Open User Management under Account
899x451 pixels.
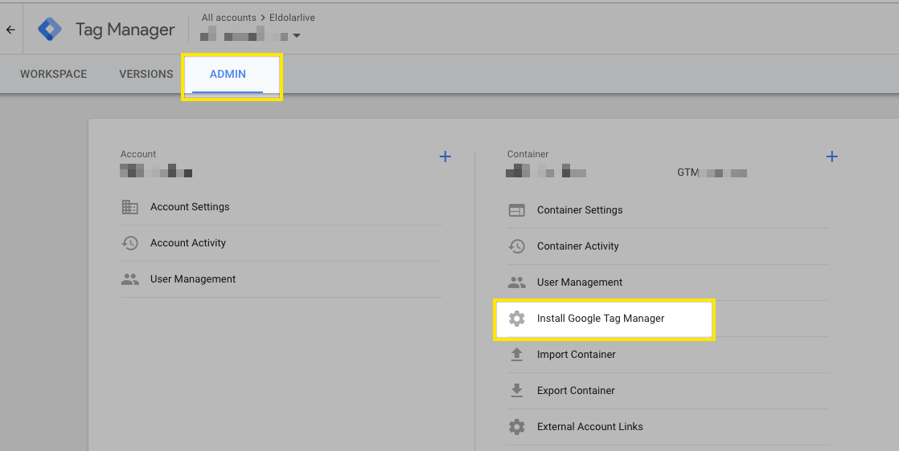coord(281,279)
